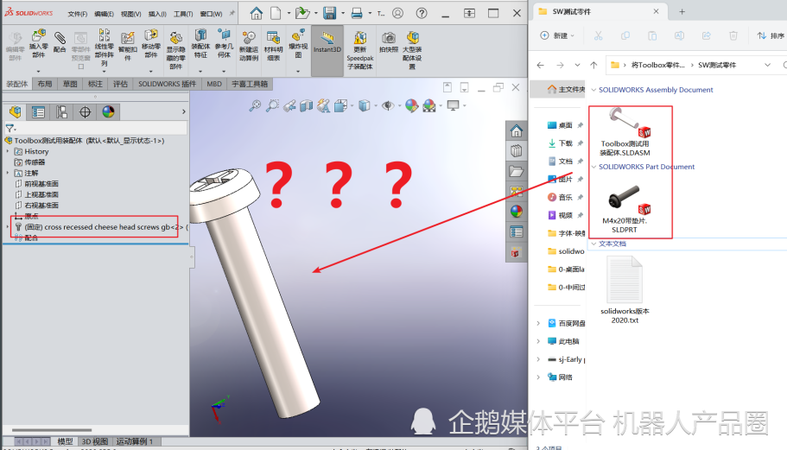Image resolution: width=787 pixels, height=450 pixels.
Task: Select M4x20带垫片.SLDPRT file in Explorer
Action: [x=625, y=209]
